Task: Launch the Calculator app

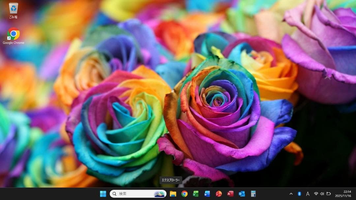Action: (x=253, y=194)
